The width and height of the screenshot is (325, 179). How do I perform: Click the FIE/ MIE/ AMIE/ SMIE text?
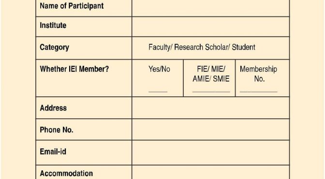(x=211, y=74)
